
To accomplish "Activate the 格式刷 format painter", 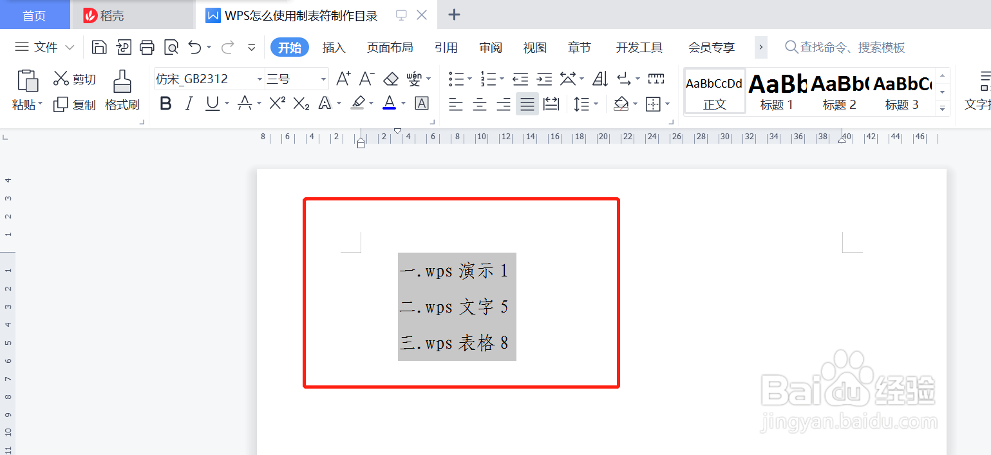I will tap(122, 91).
